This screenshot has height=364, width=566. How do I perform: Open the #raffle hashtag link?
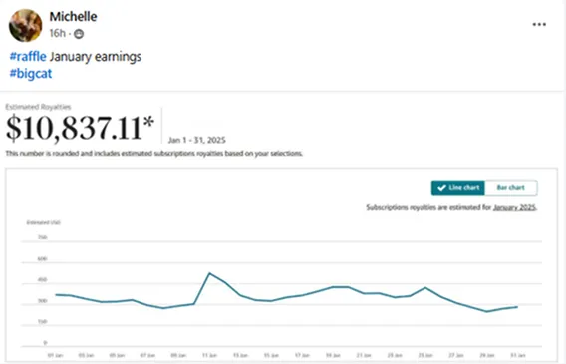click(28, 57)
